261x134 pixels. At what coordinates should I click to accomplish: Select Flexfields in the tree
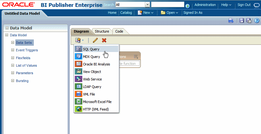coord(23,58)
